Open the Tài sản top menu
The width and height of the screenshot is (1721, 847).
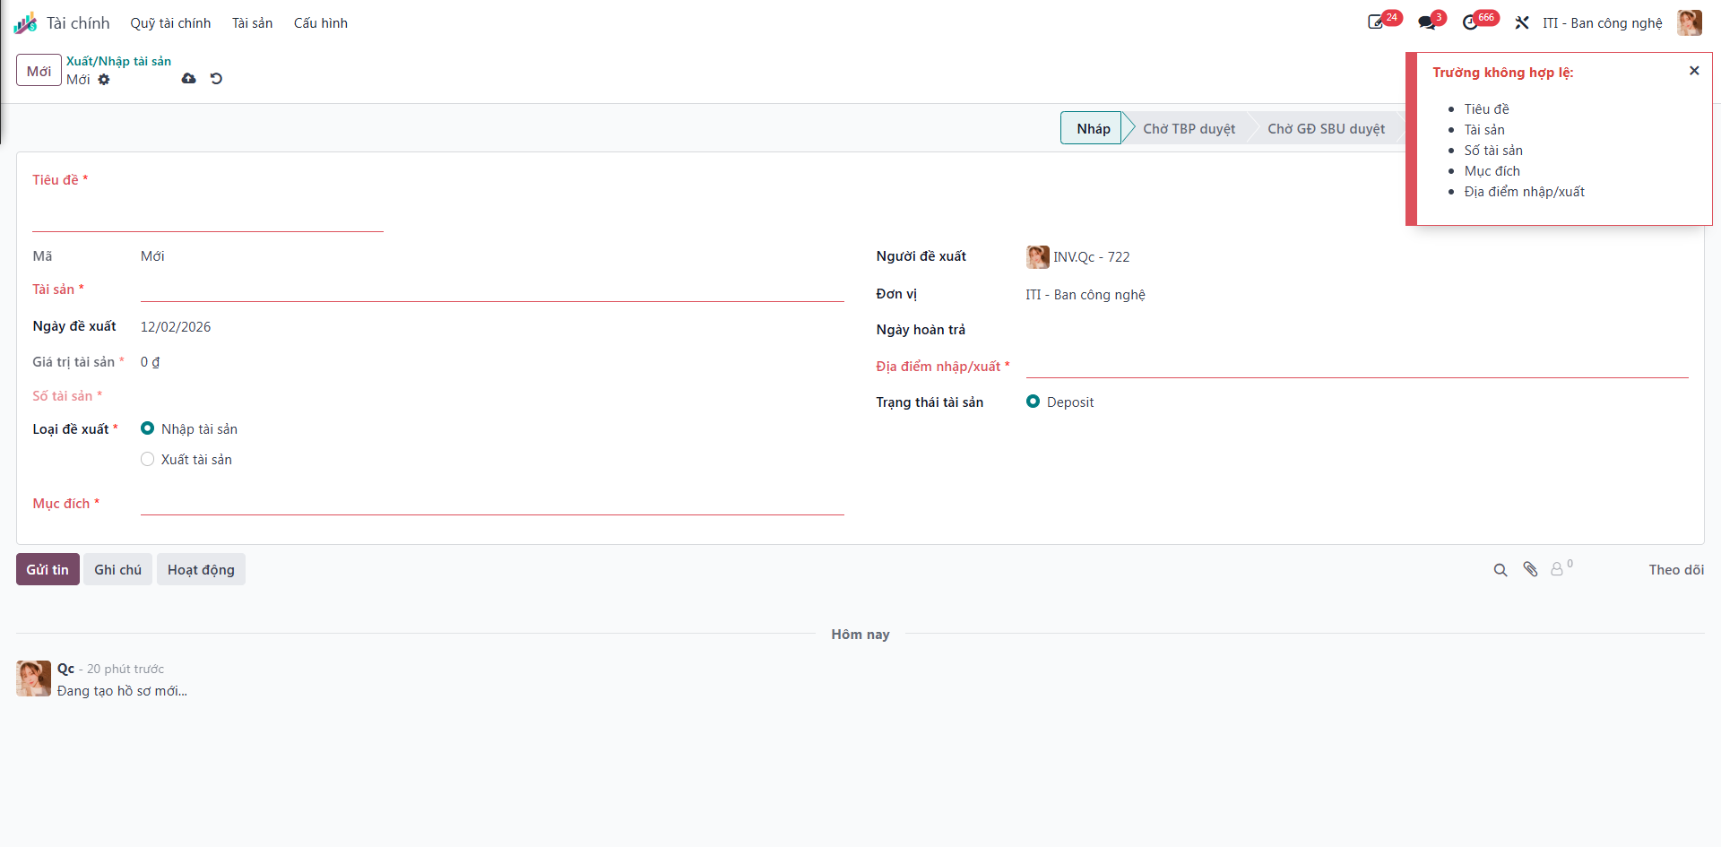click(252, 23)
